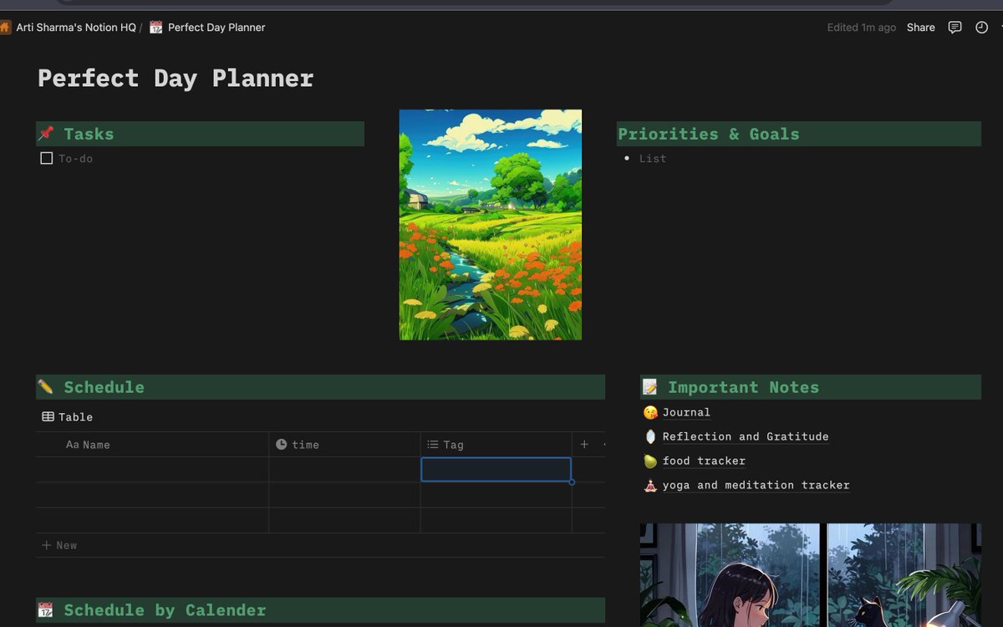Viewport: 1003px width, 627px height.
Task: Open the time column header menu
Action: (344, 445)
